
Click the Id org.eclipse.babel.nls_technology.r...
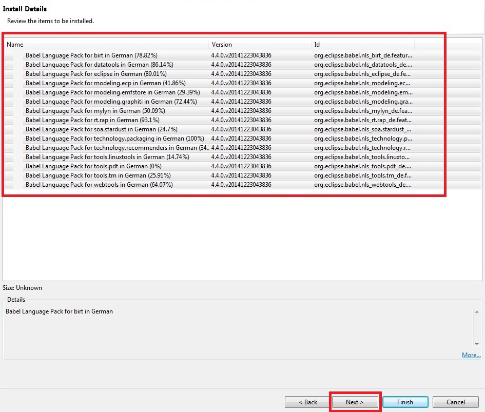coord(362,148)
